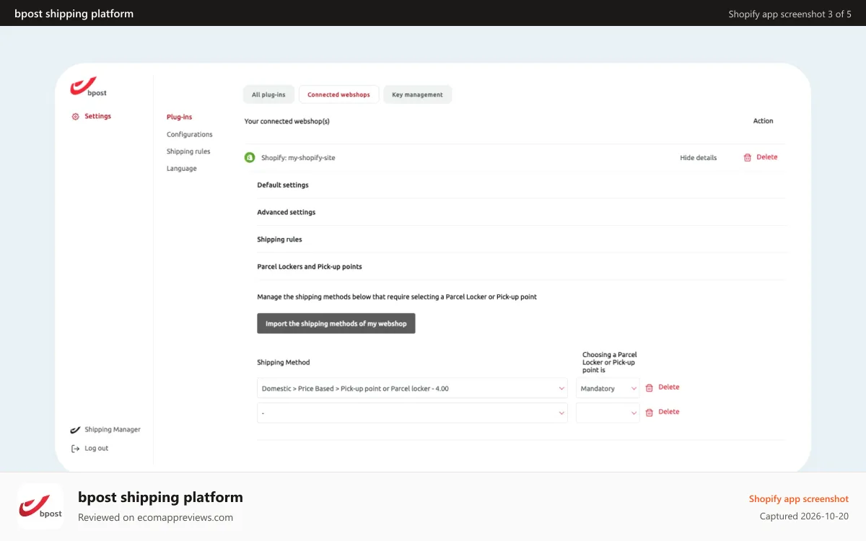Screen dimensions: 866x541
Task: Delete the my-shopify-site webshop
Action: click(x=767, y=157)
